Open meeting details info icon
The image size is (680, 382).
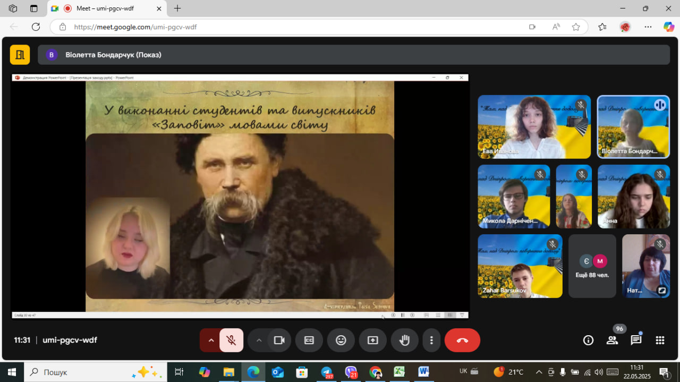click(588, 341)
